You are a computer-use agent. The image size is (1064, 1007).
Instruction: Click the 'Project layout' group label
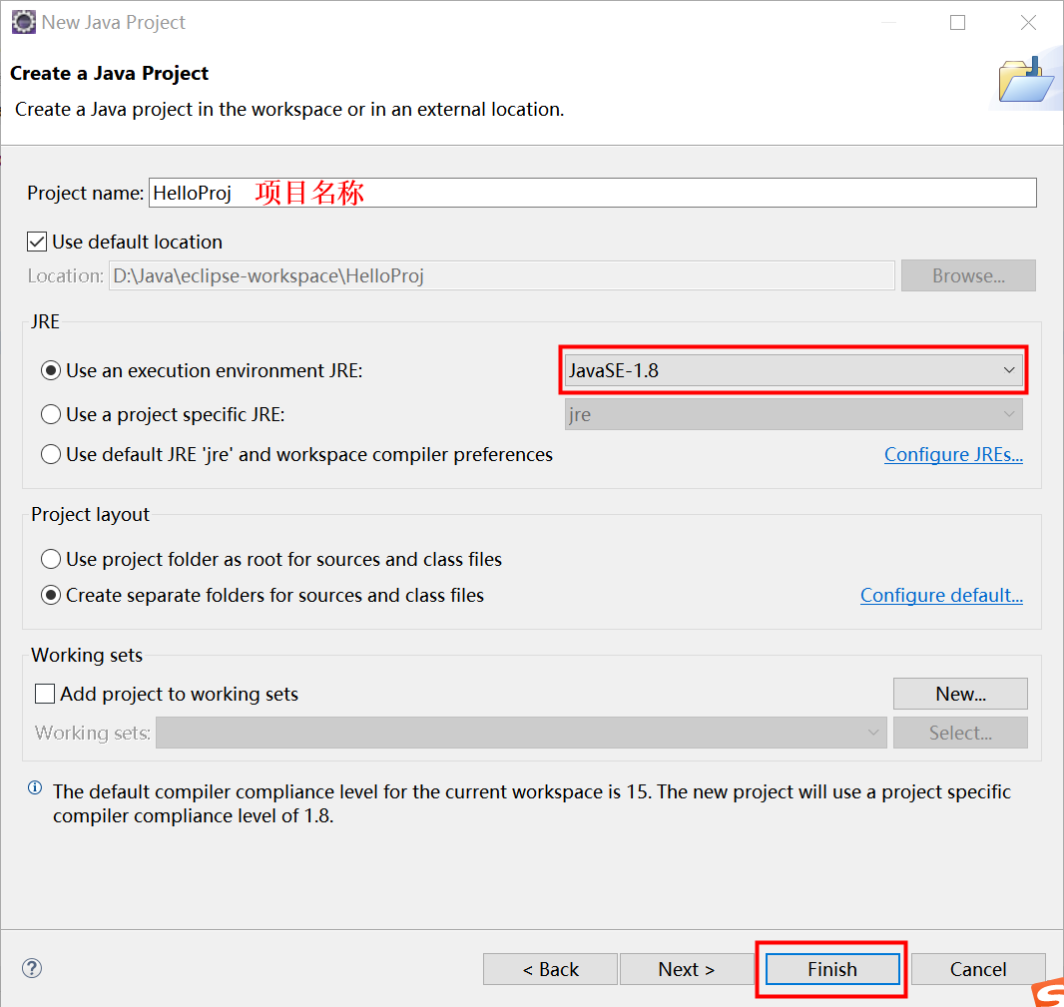coord(90,514)
